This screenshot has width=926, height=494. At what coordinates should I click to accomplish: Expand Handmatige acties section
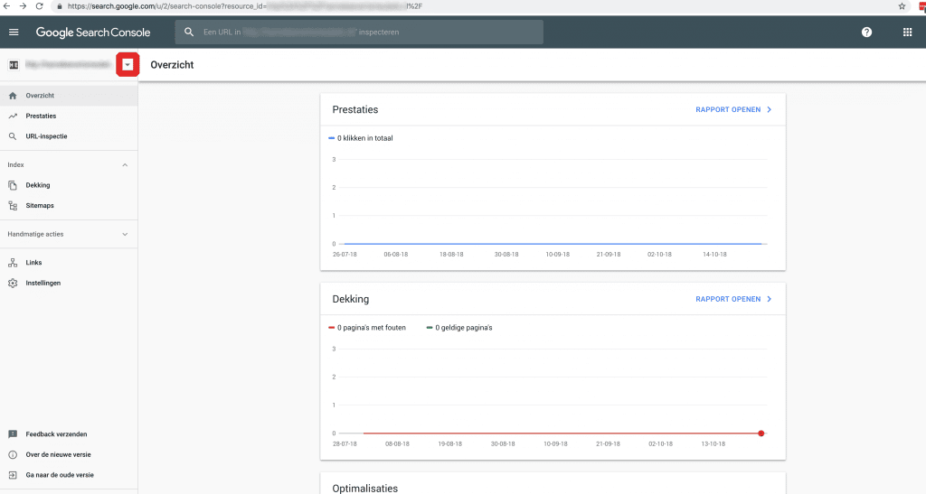(x=125, y=235)
